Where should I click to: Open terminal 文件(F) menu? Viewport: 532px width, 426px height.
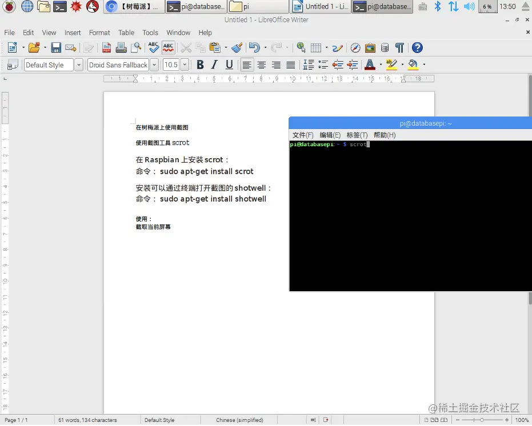[303, 135]
